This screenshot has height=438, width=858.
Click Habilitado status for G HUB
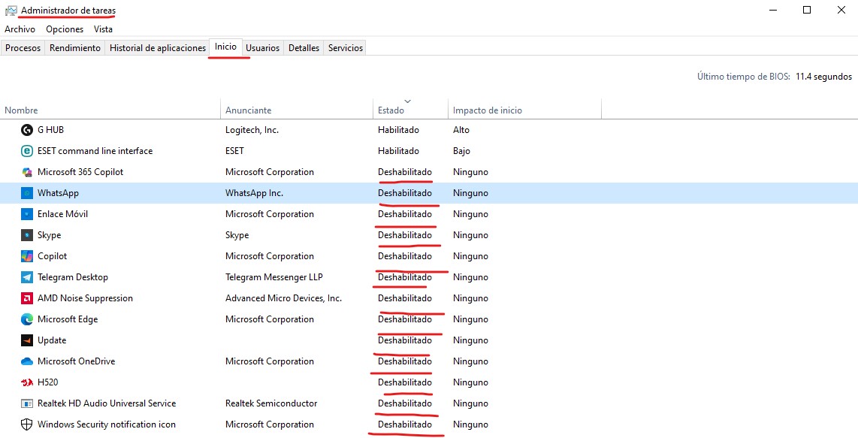click(x=398, y=130)
